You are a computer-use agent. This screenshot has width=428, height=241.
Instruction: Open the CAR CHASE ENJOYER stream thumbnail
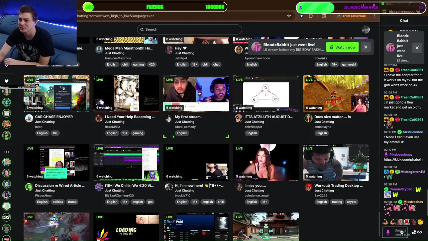(57, 93)
